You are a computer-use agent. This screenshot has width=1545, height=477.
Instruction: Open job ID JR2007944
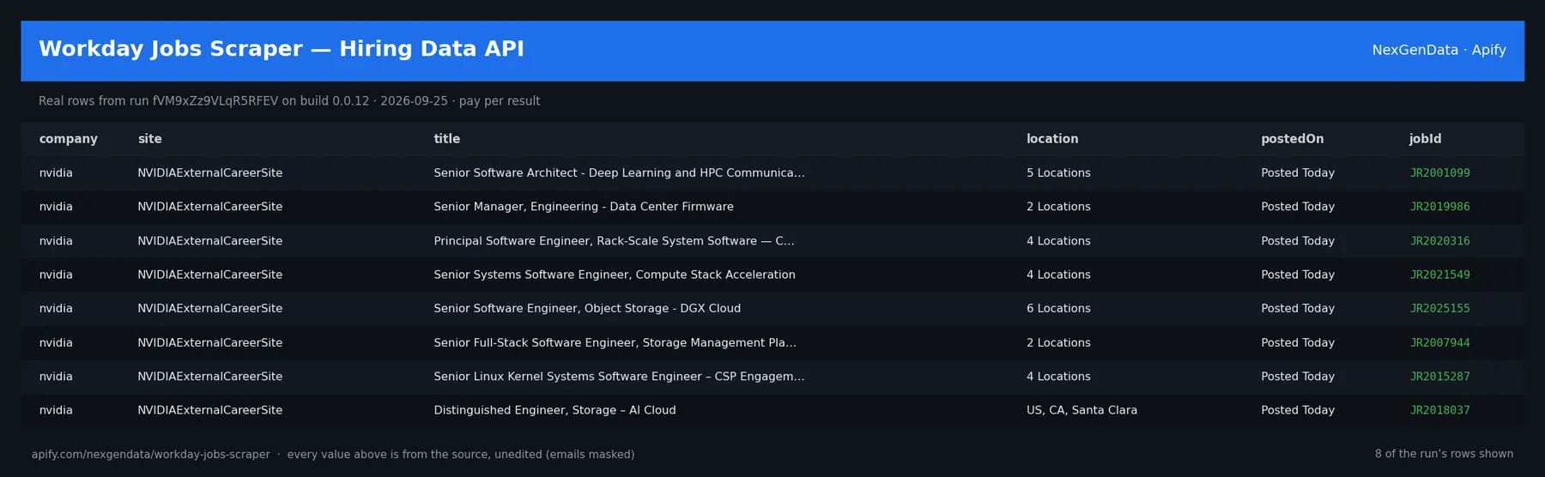1439,342
